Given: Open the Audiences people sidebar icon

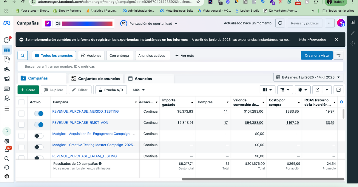Looking at the screenshot, I should click(x=7, y=69).
